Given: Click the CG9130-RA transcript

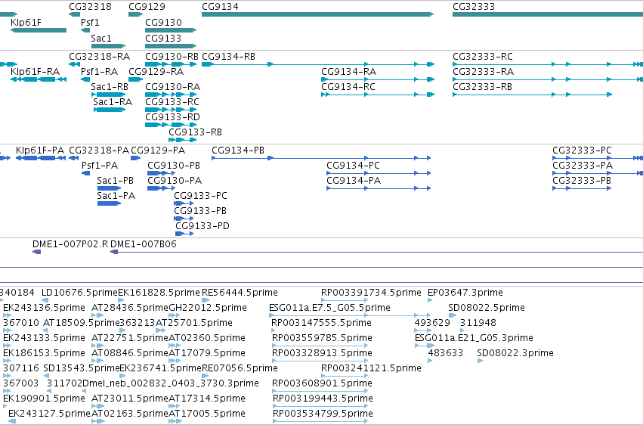Looking at the screenshot, I should [x=171, y=95].
